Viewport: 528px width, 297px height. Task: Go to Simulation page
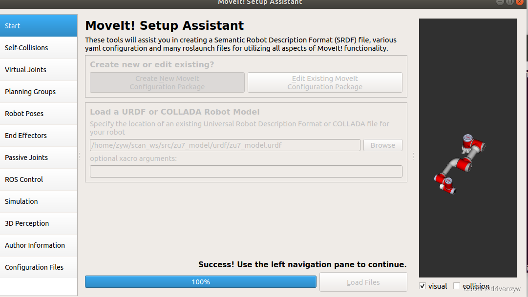click(39, 201)
